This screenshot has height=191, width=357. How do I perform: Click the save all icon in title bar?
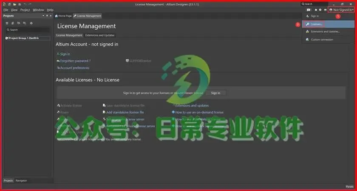tap(20, 4)
